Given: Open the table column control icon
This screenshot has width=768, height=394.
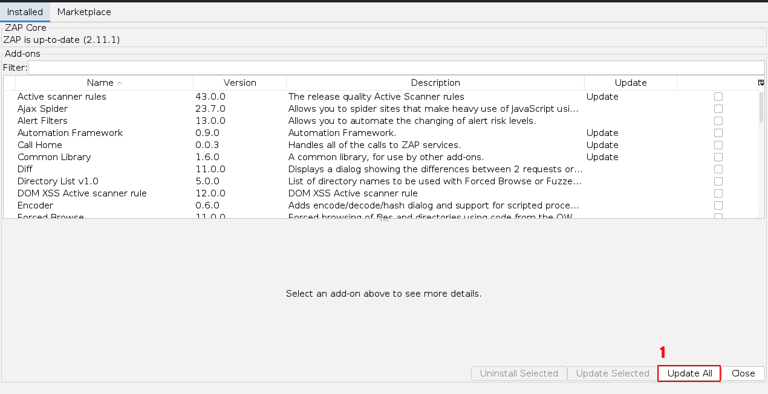Looking at the screenshot, I should point(761,83).
